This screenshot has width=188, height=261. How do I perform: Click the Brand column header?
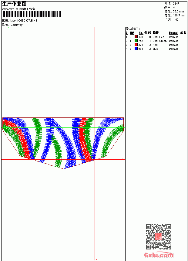coord(173,33)
